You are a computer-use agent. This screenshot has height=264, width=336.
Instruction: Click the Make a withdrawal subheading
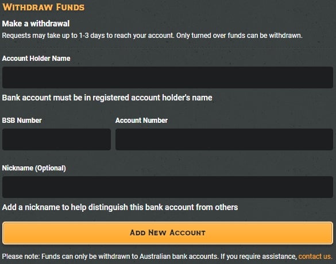coord(36,24)
